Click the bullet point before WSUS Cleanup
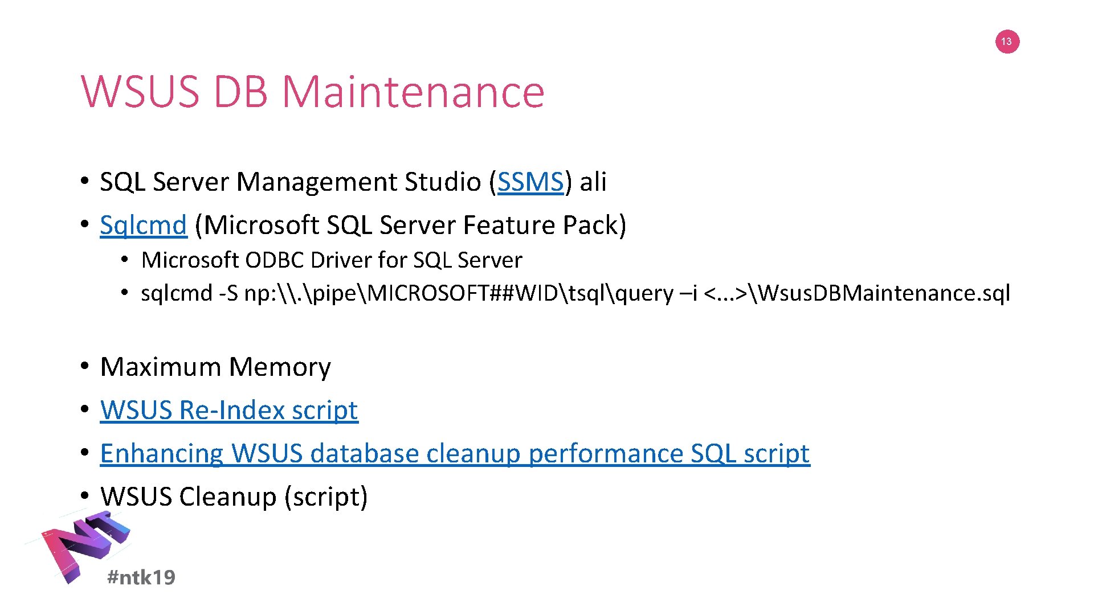The height and width of the screenshot is (615, 1094). click(x=85, y=495)
